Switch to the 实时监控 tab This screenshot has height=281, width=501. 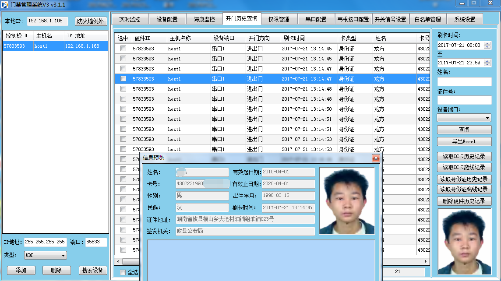130,19
